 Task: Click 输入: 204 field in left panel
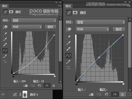19,81
